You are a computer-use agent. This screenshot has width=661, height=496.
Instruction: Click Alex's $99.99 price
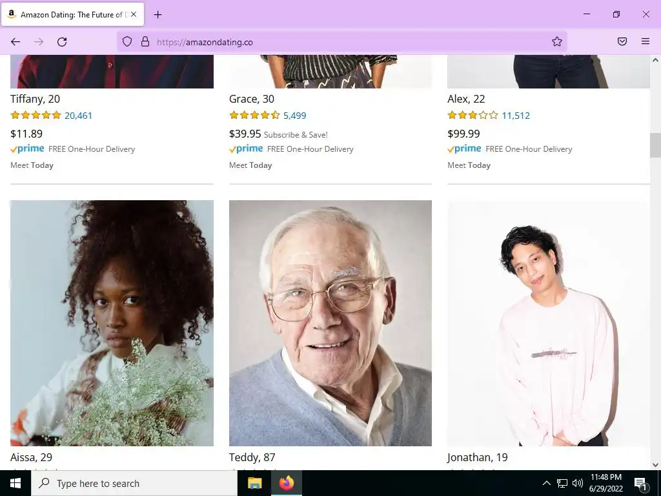click(x=463, y=134)
